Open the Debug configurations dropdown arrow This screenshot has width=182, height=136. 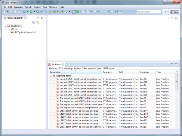click(x=28, y=12)
